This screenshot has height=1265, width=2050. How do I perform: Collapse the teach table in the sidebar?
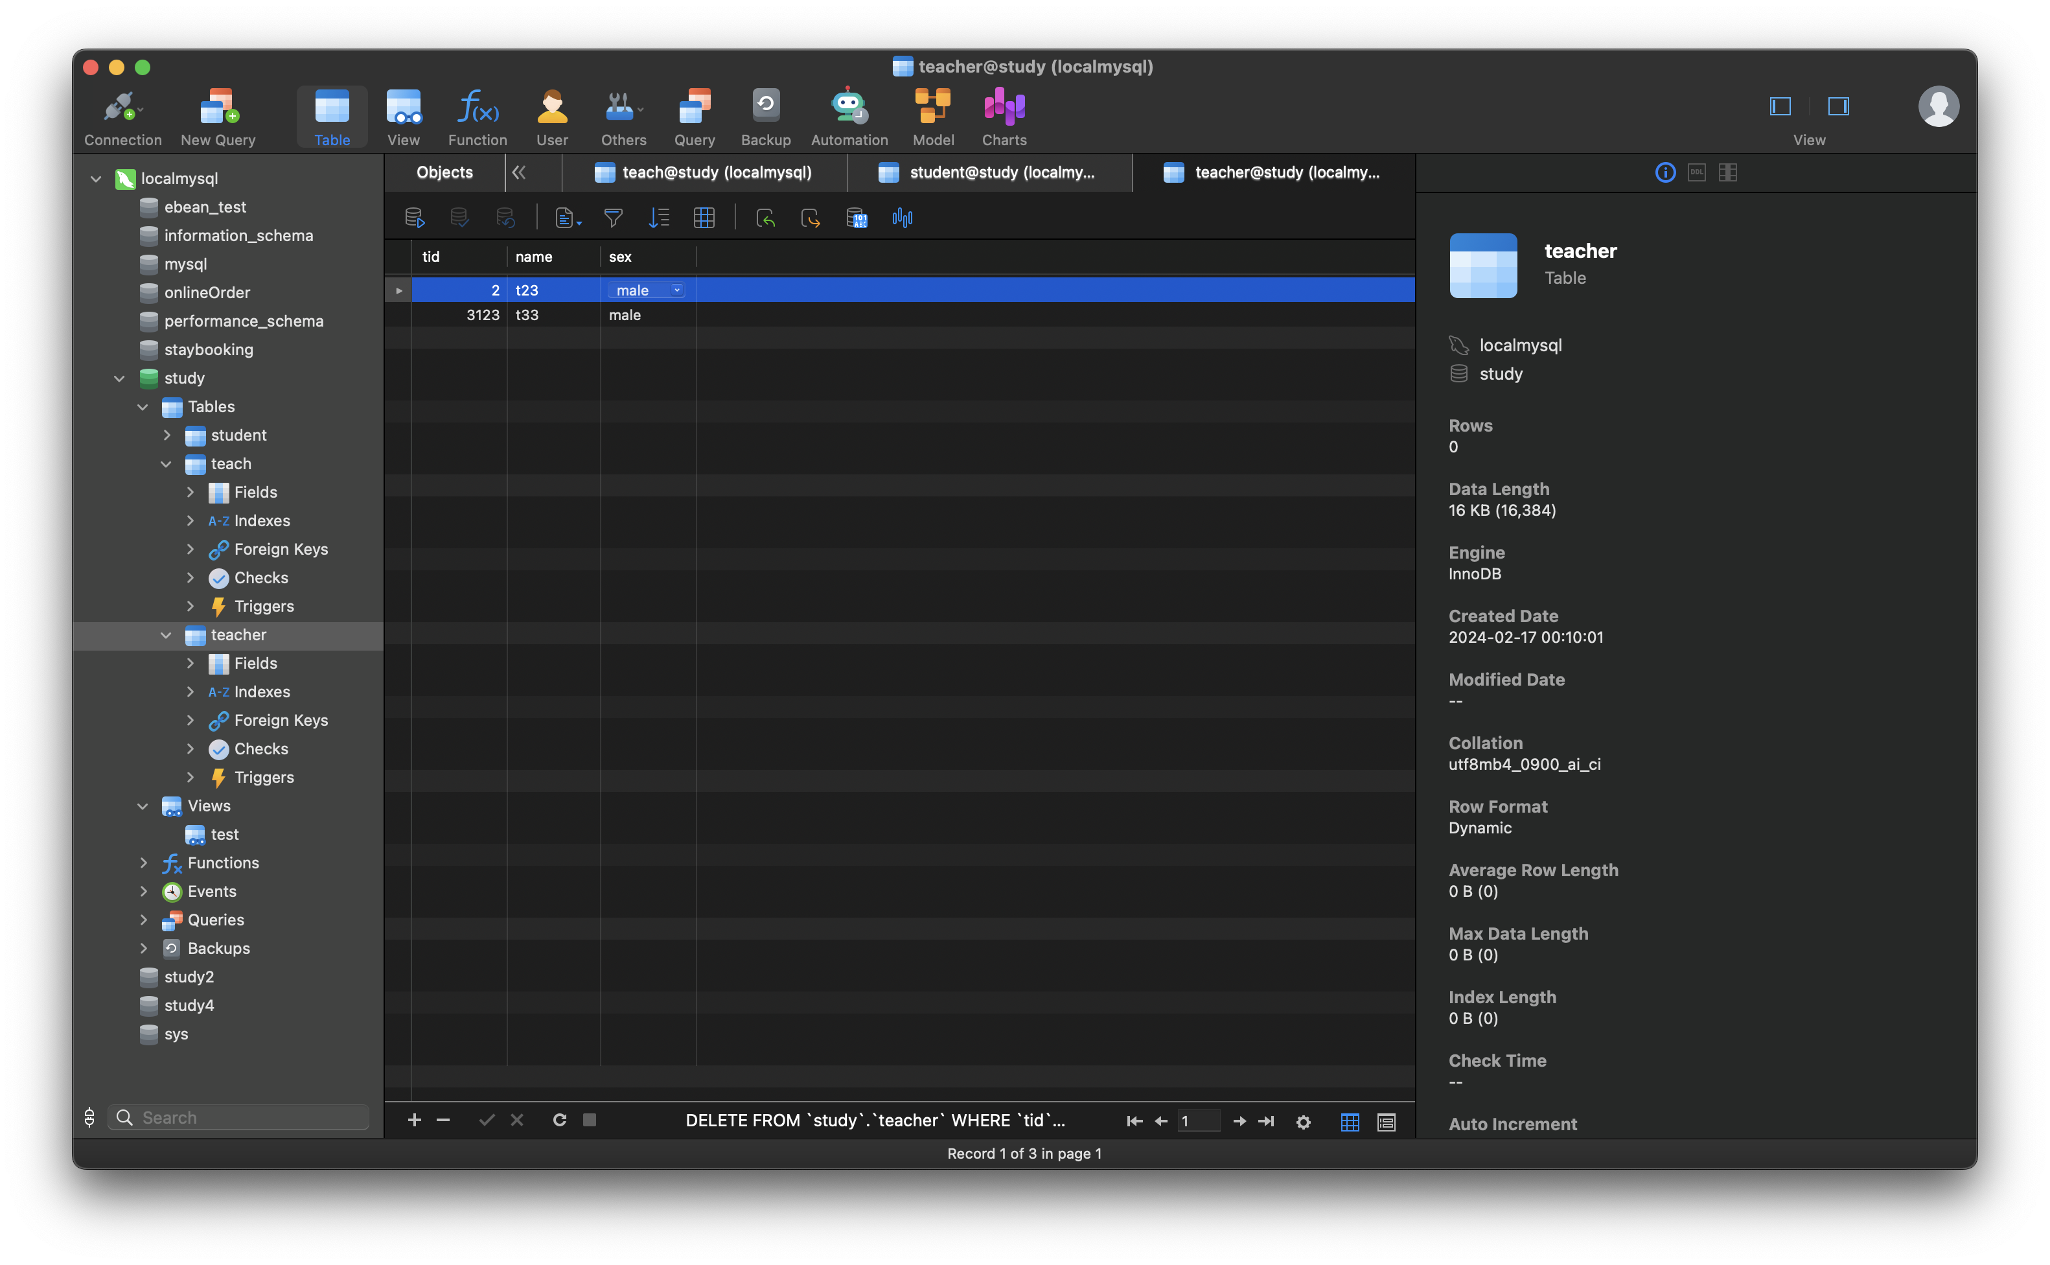166,465
